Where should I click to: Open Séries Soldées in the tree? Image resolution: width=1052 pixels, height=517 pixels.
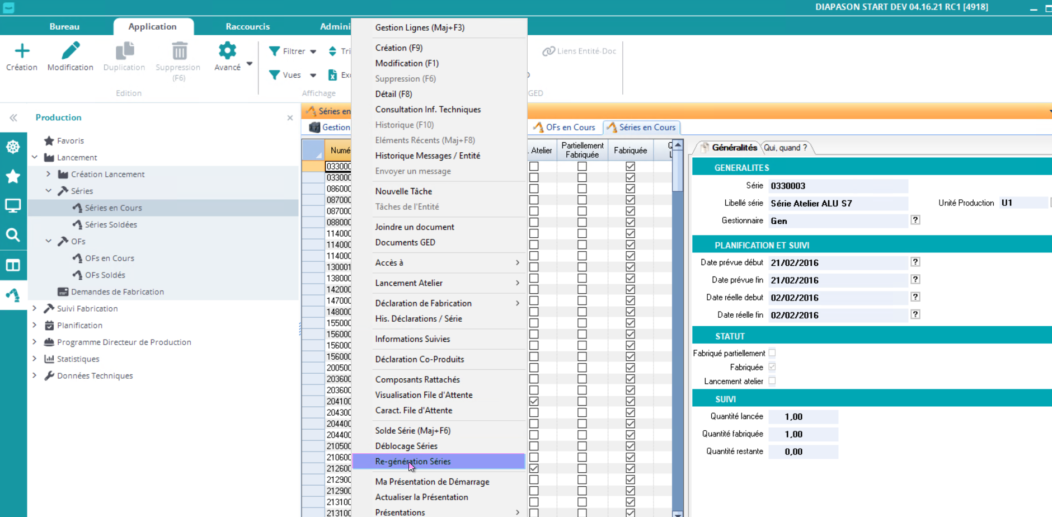[x=111, y=224]
